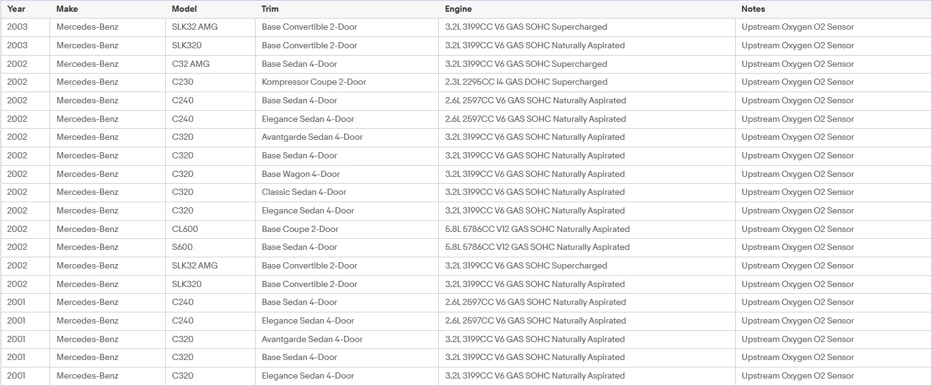Viewport: 932px width, 386px height.
Task: Click 'Avantgarde Sedan 4-Door' in the 2002 C320 row
Action: (312, 137)
